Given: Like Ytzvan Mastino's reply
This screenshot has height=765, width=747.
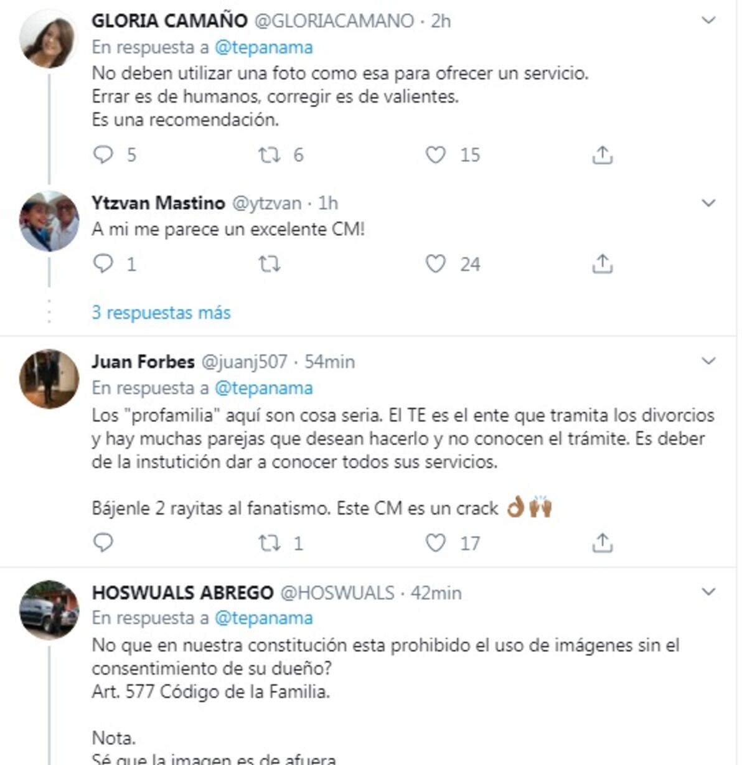Looking at the screenshot, I should point(435,265).
